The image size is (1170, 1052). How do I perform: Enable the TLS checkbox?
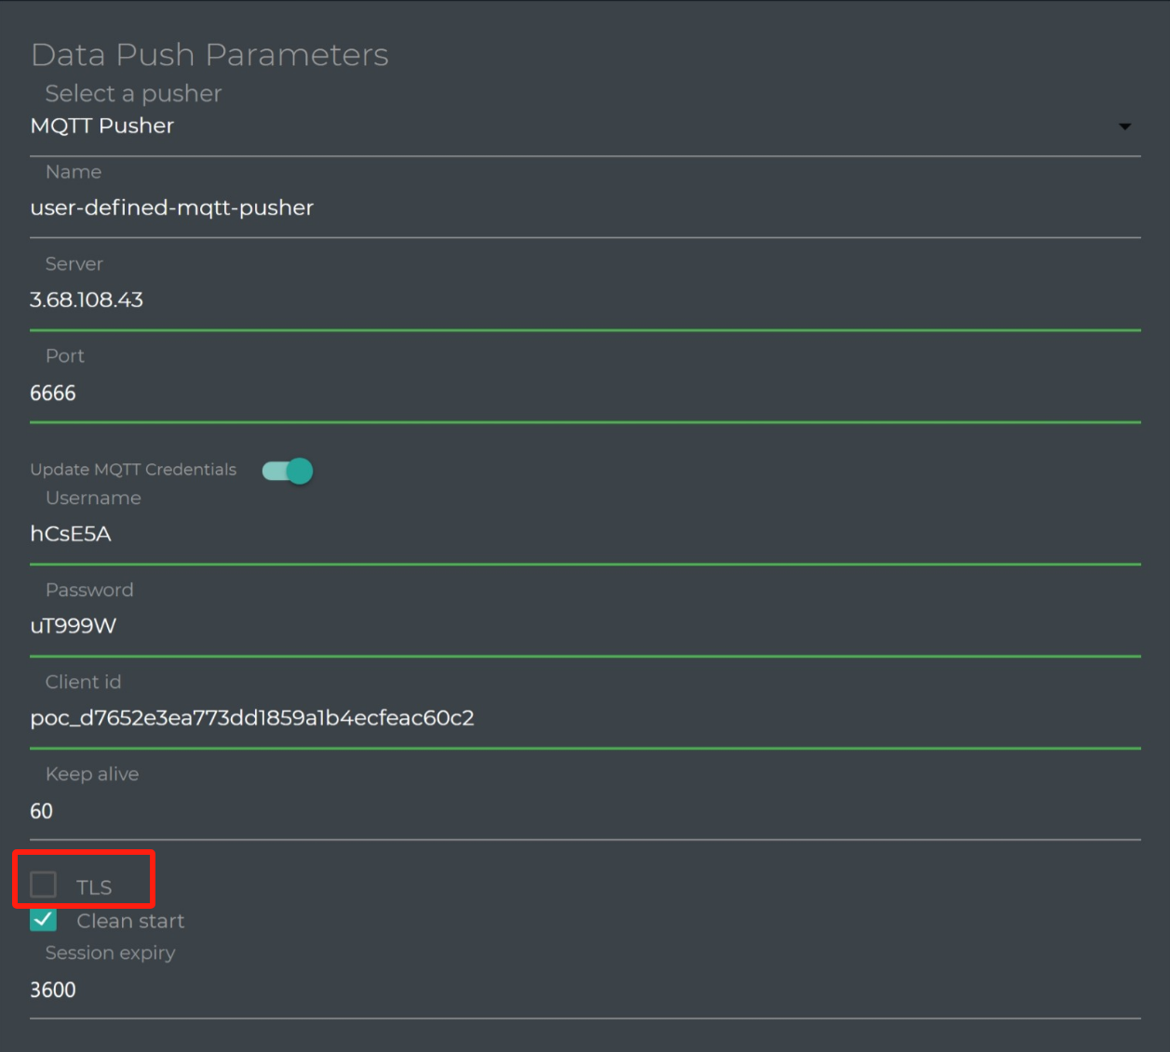[x=44, y=885]
